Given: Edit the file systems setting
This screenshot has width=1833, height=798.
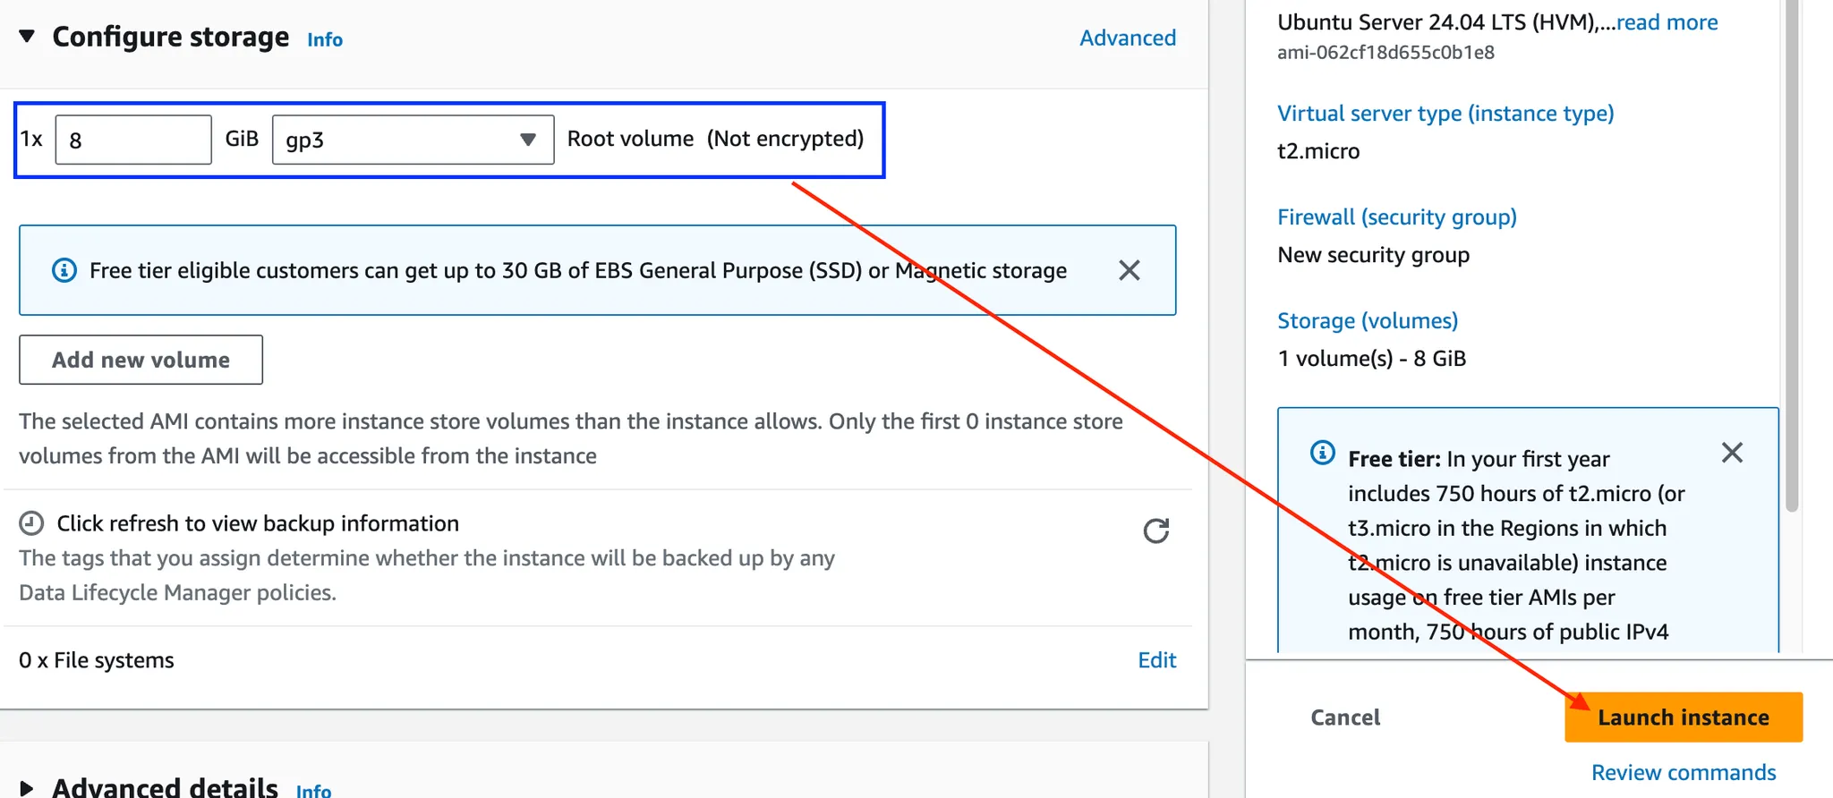Looking at the screenshot, I should pos(1156,660).
